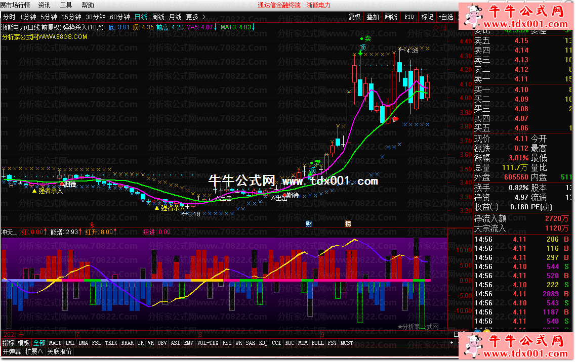Switch to FSL indicator

(x=96, y=343)
